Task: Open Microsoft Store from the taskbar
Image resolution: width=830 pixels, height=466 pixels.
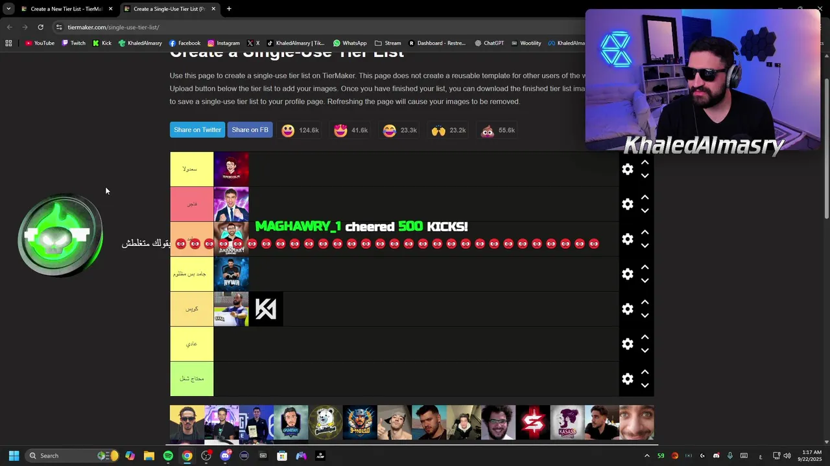Action: pos(282,456)
